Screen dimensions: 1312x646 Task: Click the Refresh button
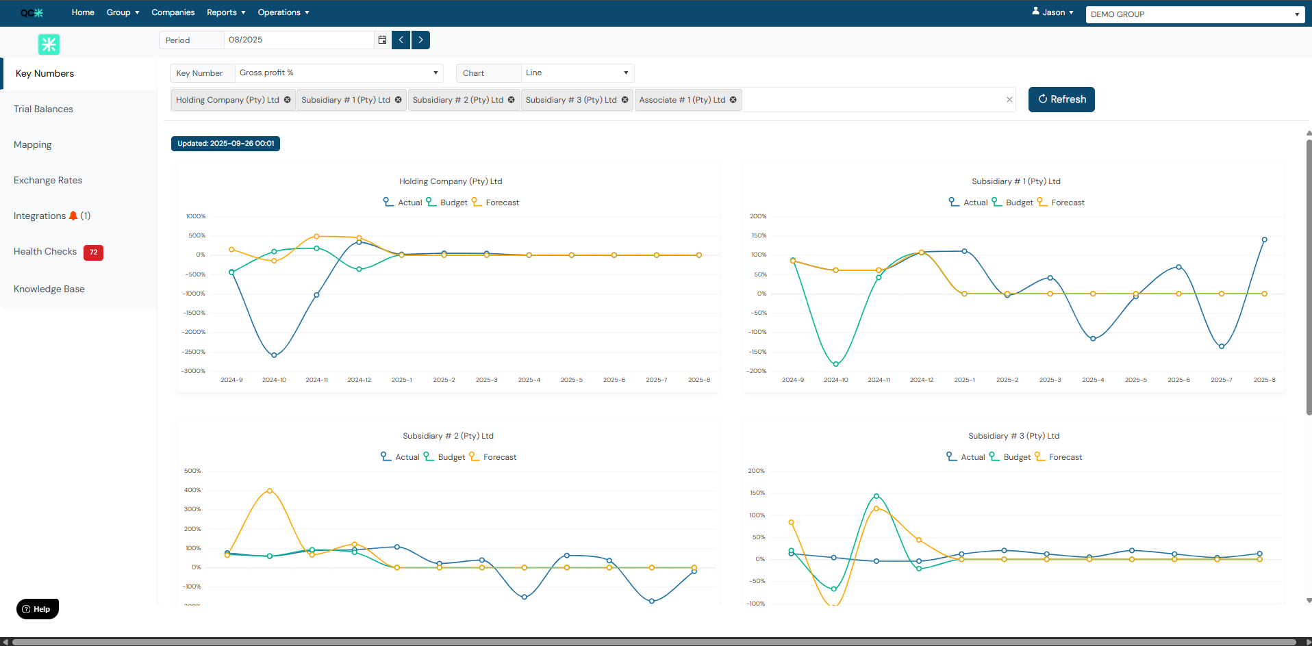(1061, 99)
